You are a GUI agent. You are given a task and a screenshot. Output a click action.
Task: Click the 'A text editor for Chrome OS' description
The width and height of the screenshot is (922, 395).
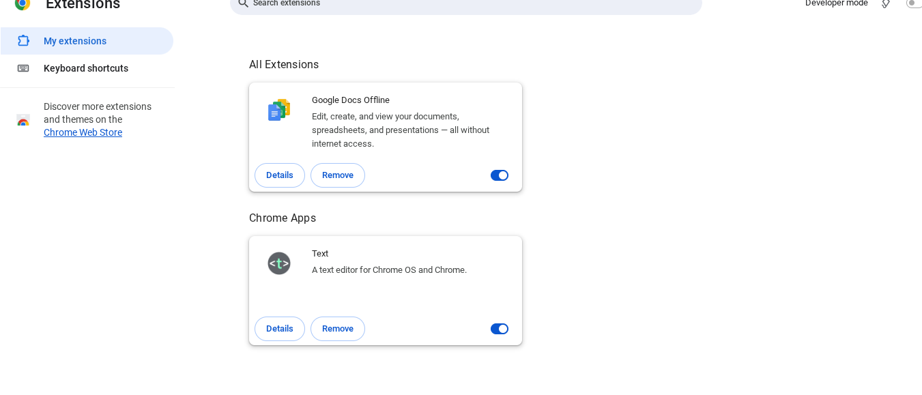[x=390, y=270]
